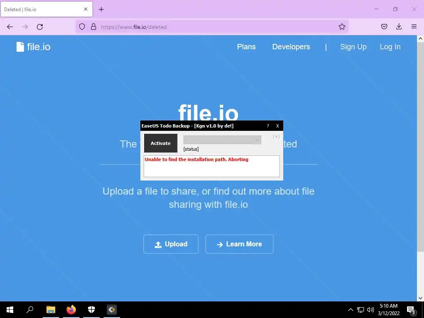Click the network tray icon
This screenshot has width=424, height=318.
point(361,310)
